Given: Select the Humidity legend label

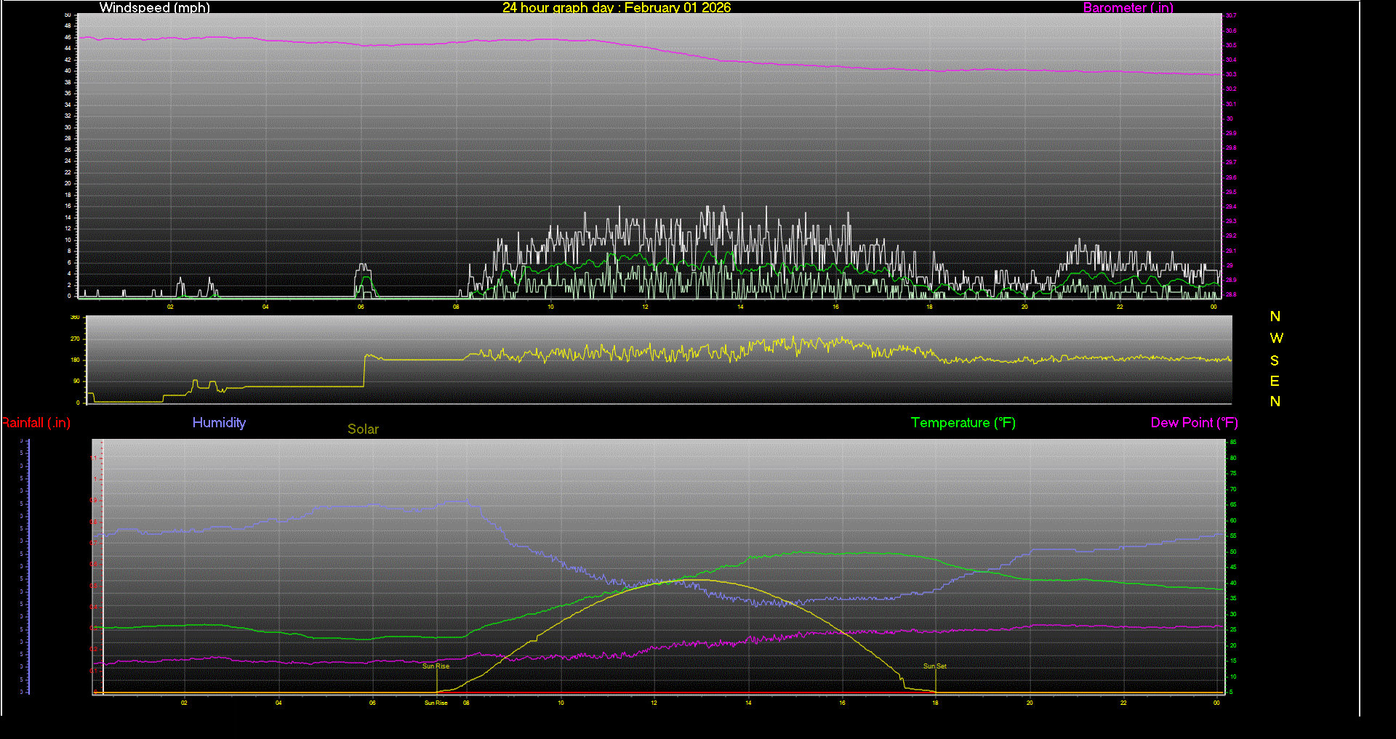Looking at the screenshot, I should (x=219, y=423).
